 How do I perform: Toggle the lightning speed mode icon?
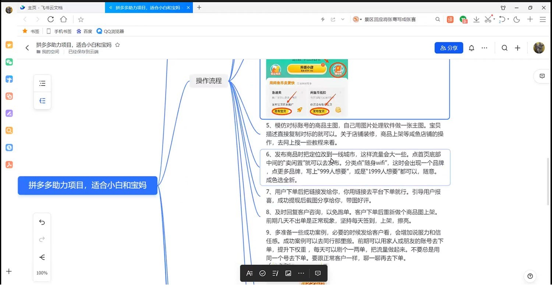(323, 19)
